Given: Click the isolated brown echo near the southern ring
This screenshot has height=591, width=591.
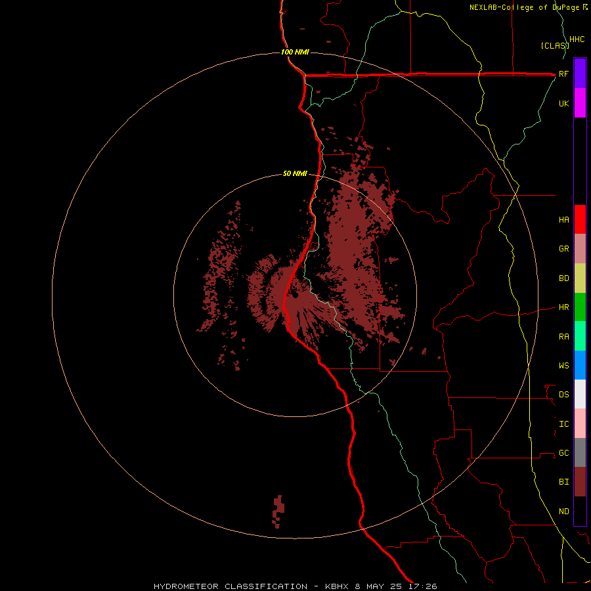Looking at the screenshot, I should [x=278, y=512].
